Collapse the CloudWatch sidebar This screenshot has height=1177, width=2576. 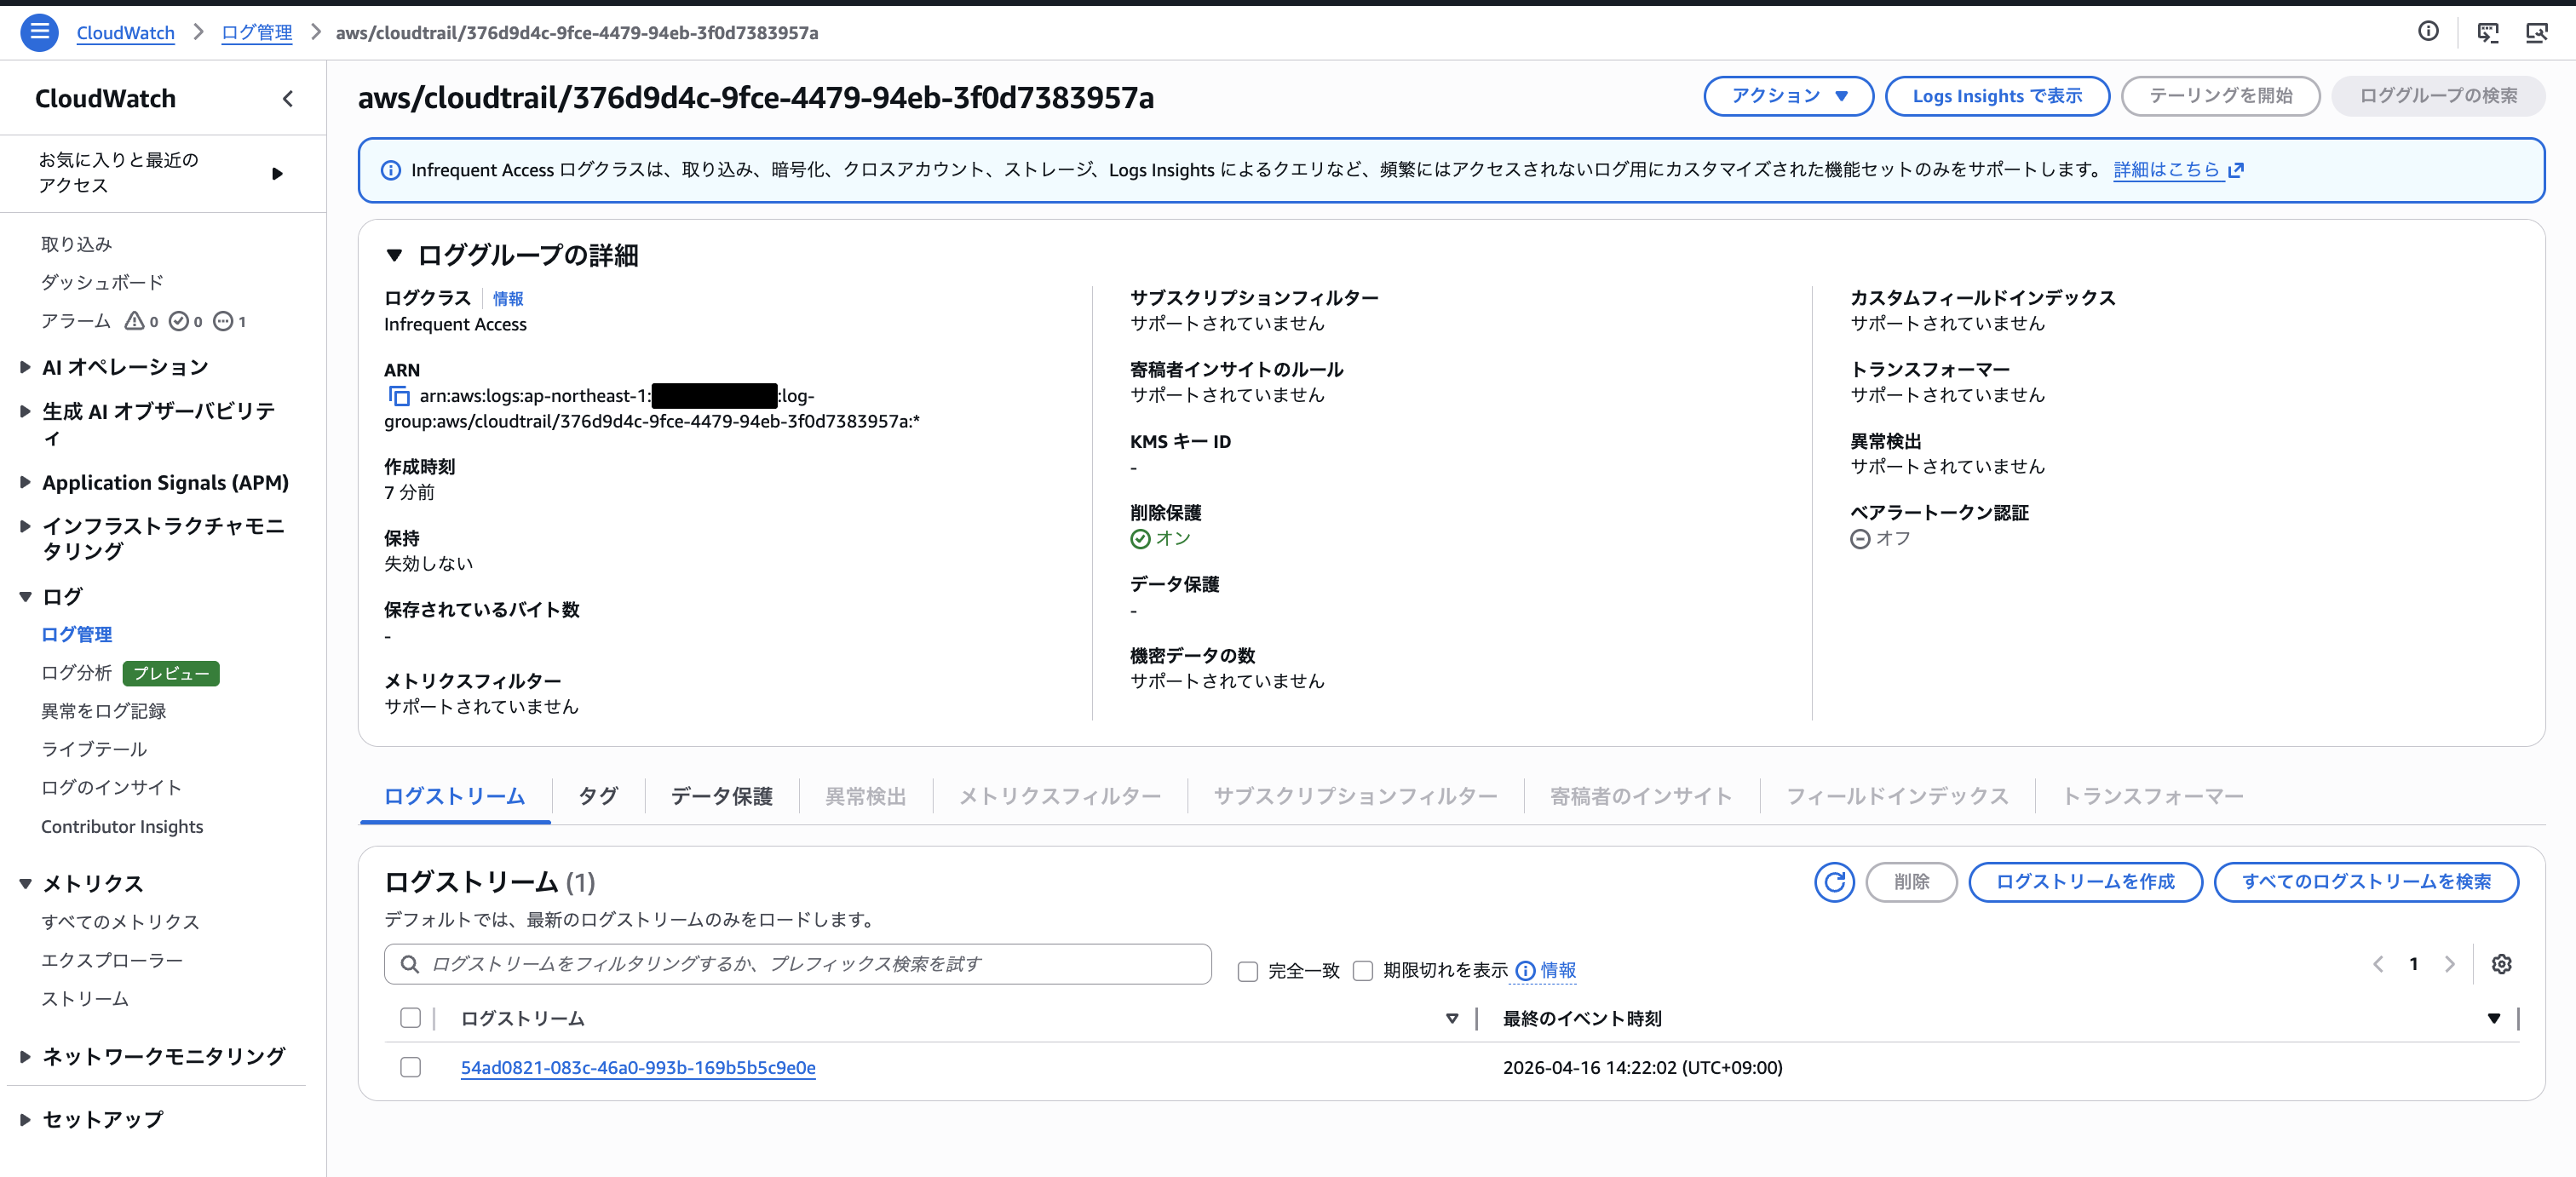[x=288, y=98]
